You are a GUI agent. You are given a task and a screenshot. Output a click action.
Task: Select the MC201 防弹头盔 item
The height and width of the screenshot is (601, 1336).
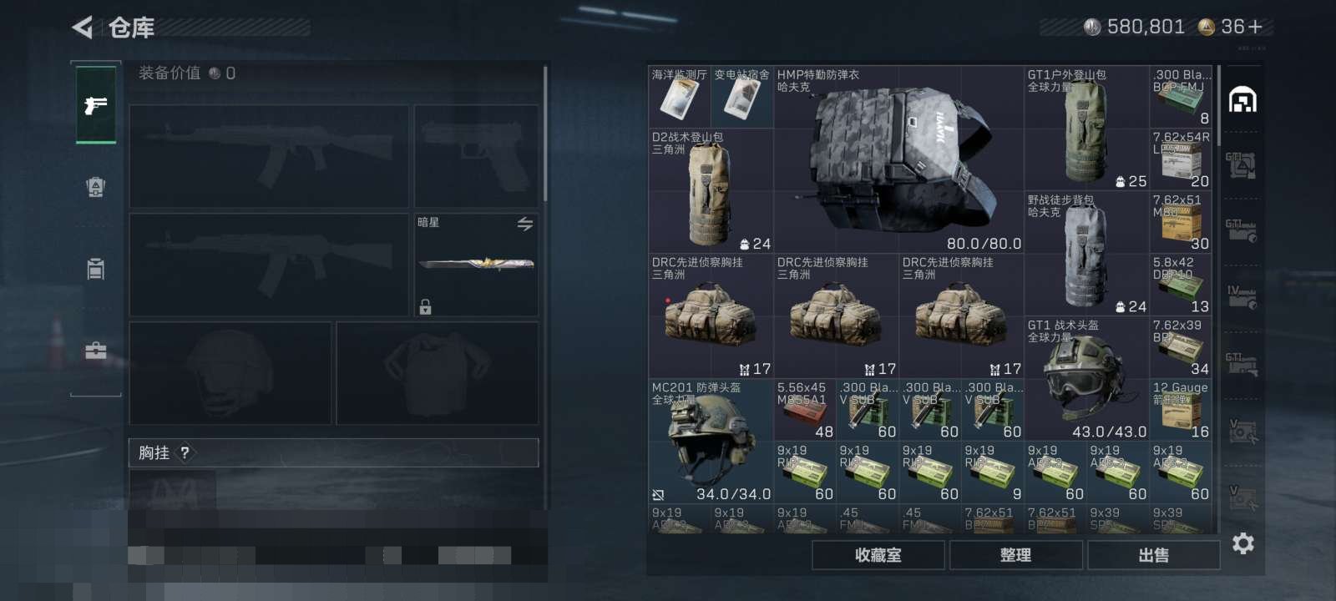pyautogui.click(x=711, y=442)
